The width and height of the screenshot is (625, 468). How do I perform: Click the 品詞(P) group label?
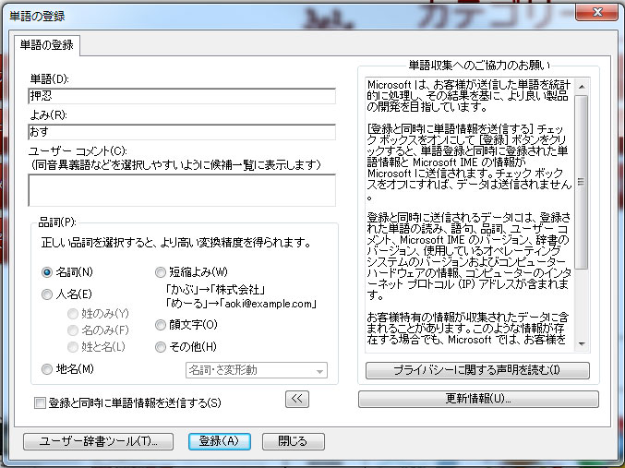click(57, 222)
